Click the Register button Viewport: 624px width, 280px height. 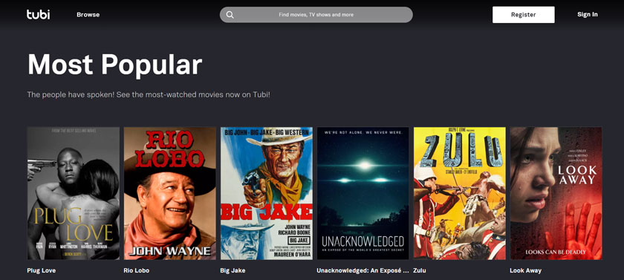[523, 15]
